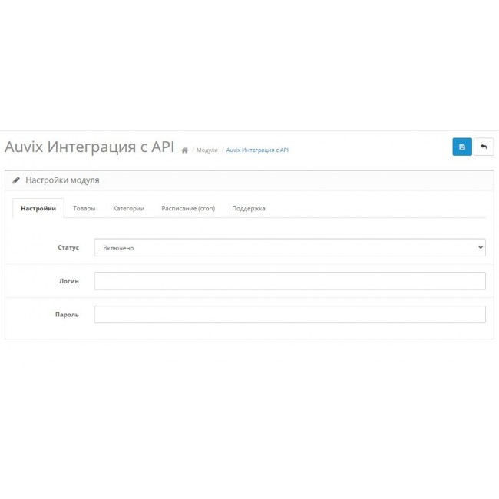Focus the Пароль input field
The width and height of the screenshot is (499, 499).
point(289,315)
